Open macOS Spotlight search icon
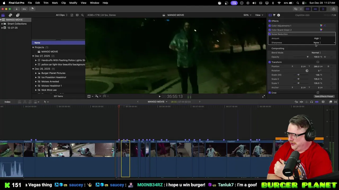Screen dimensions: 339x190 (x=298, y=3)
